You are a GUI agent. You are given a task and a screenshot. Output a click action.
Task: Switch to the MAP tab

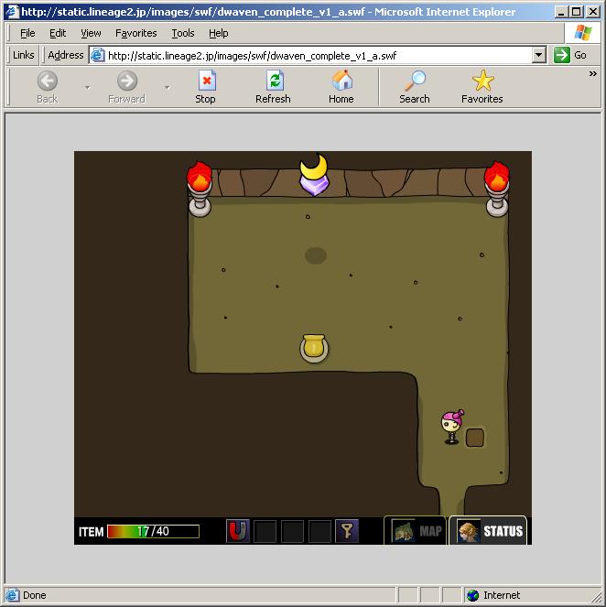click(416, 530)
